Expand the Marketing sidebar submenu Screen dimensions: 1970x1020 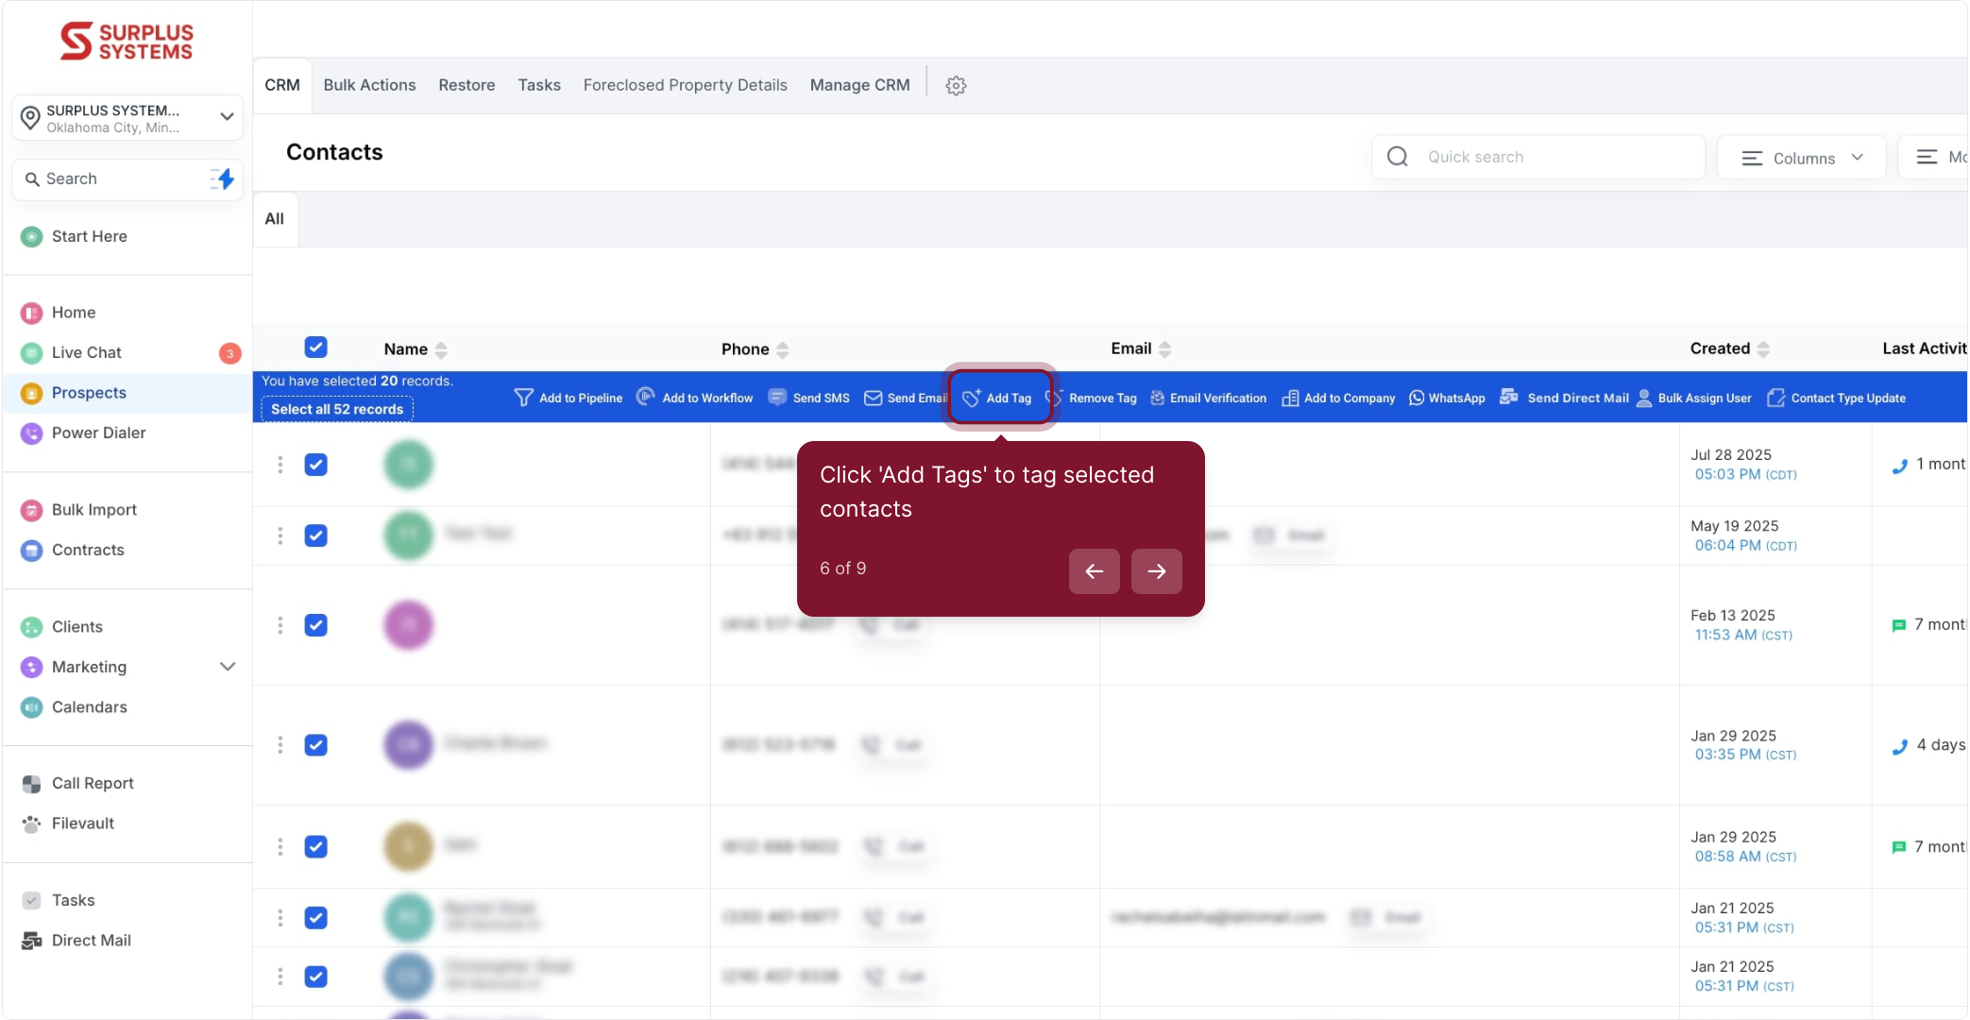point(227,667)
